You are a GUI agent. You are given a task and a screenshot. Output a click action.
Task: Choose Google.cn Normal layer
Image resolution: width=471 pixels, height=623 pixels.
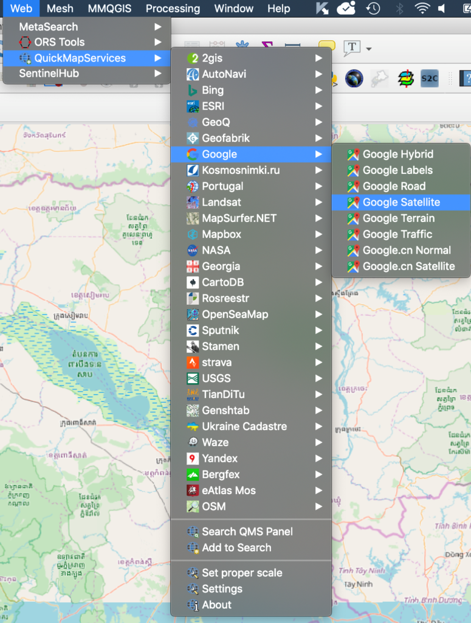[x=401, y=250]
